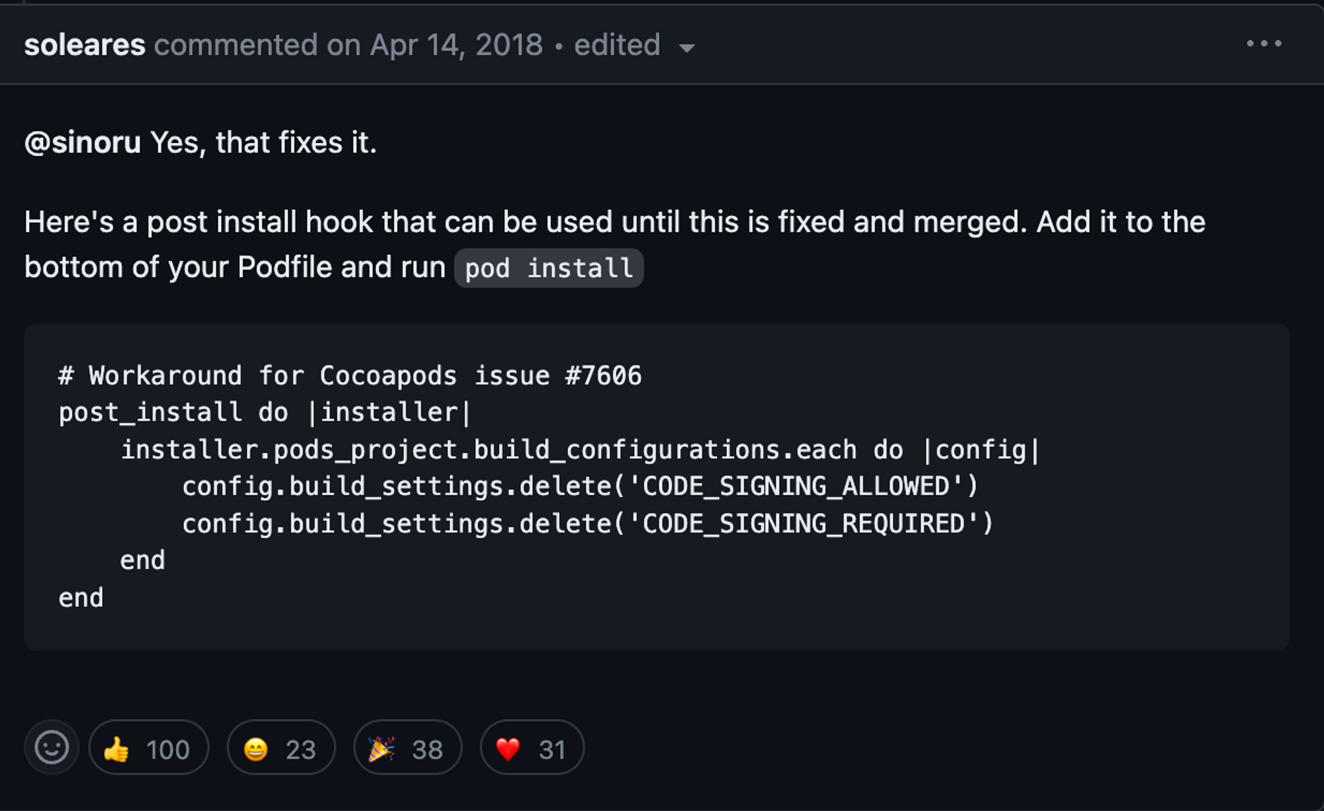Click the indented inner end line
The height and width of the screenshot is (811, 1324).
(x=142, y=561)
